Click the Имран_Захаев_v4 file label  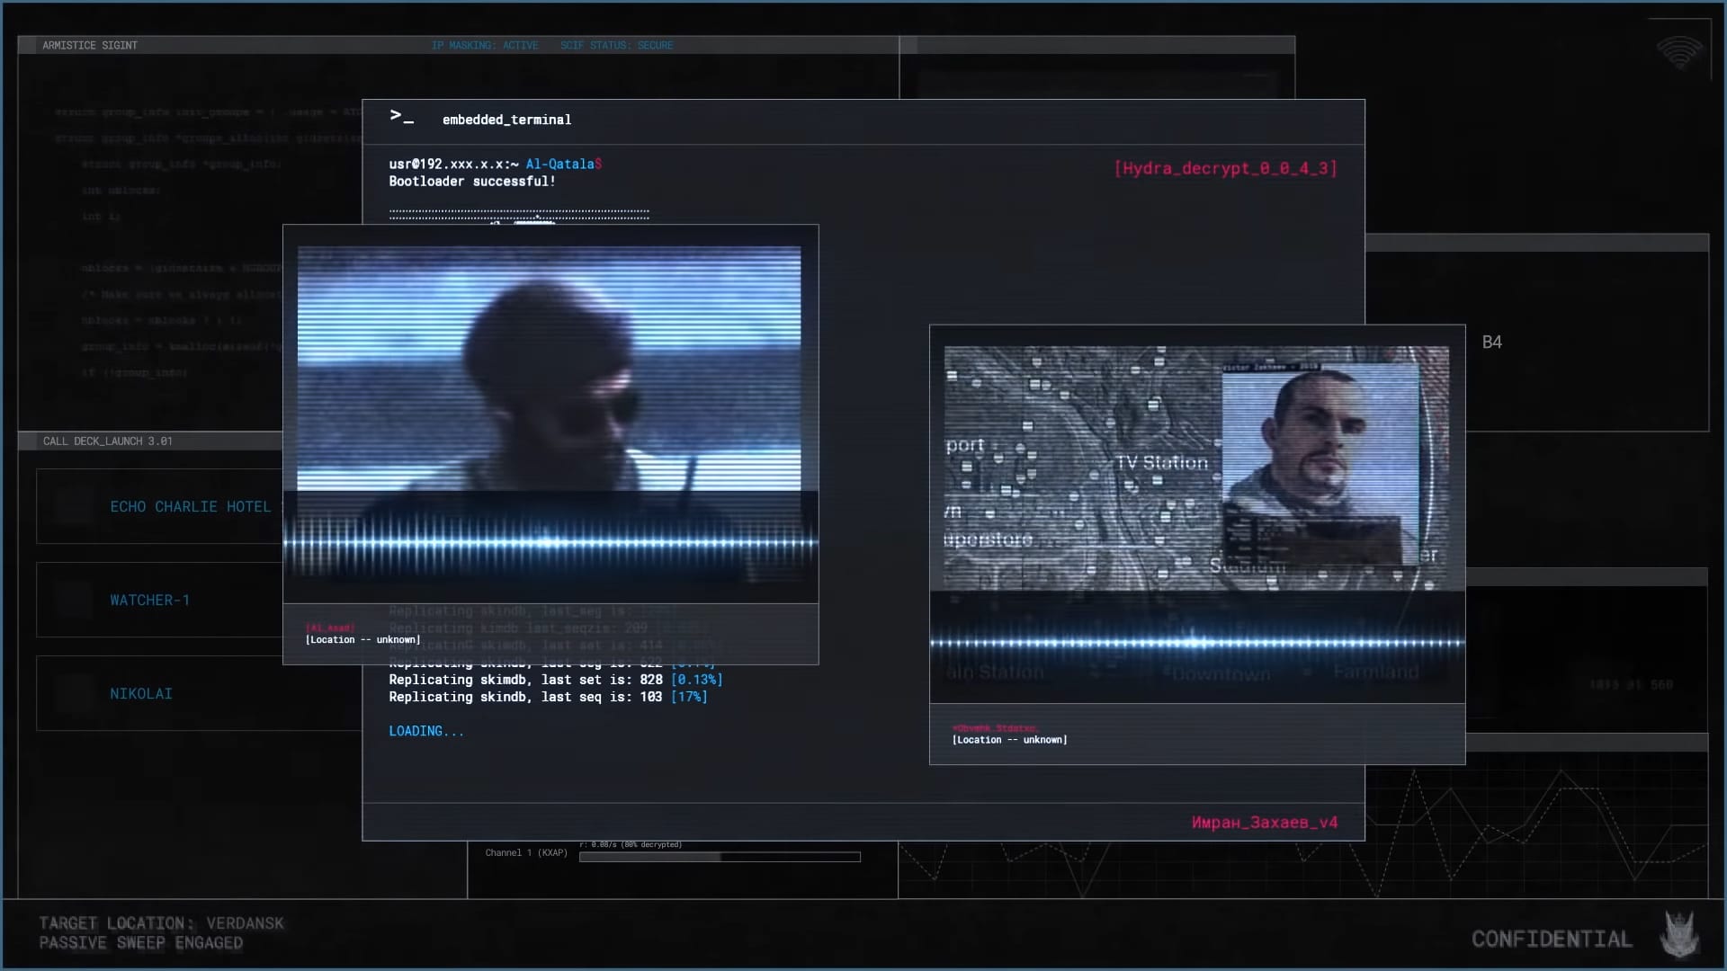tap(1264, 823)
